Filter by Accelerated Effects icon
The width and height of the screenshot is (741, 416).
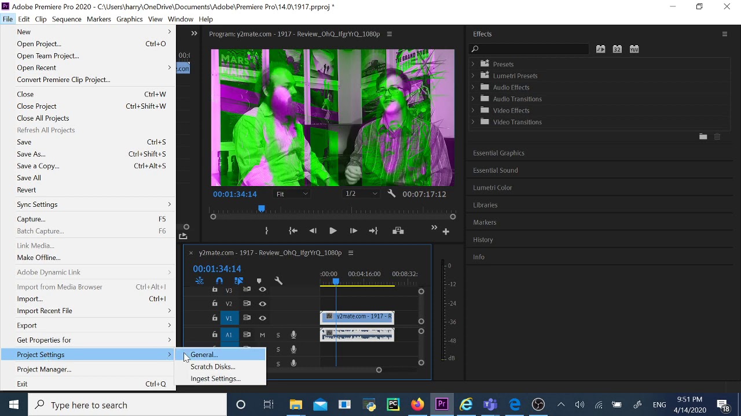(x=601, y=49)
